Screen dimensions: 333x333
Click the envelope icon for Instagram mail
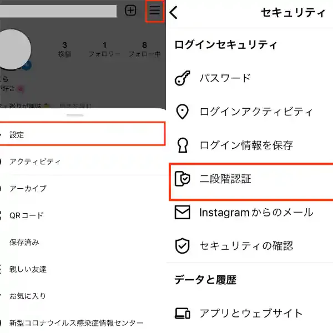(x=183, y=212)
